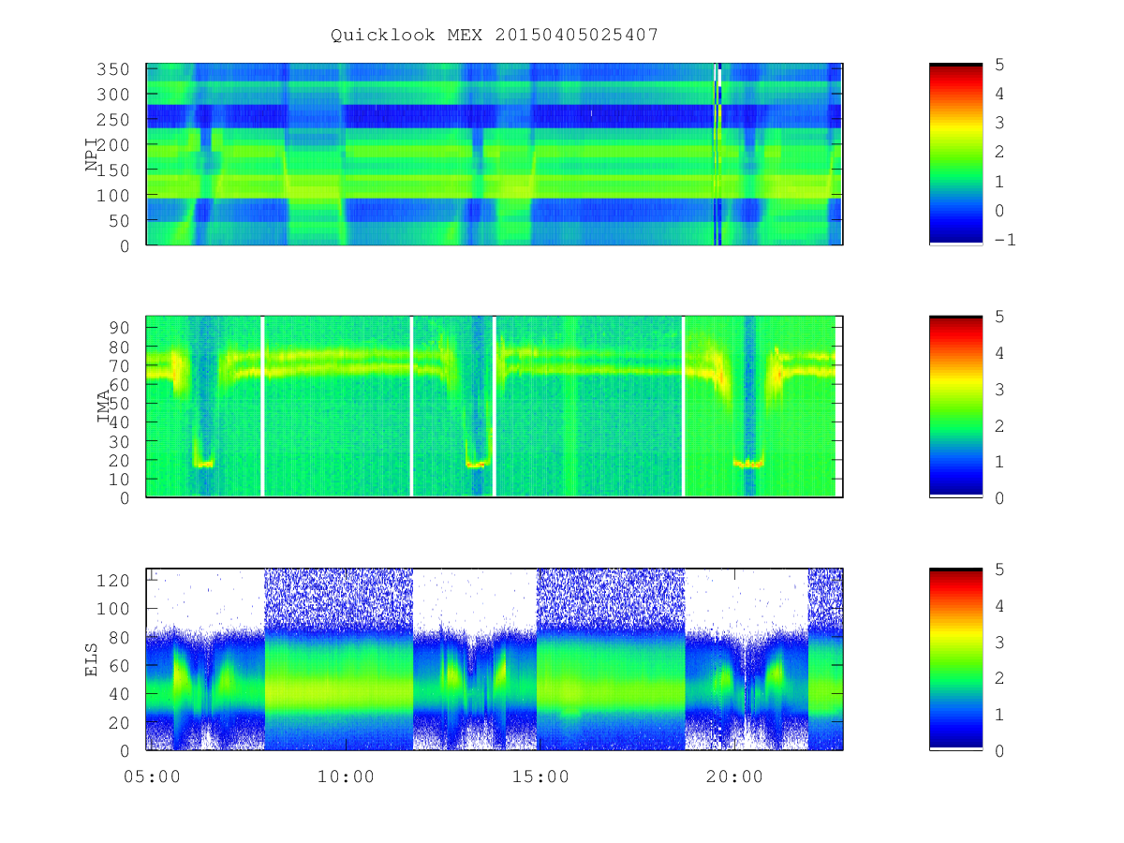The width and height of the screenshot is (1124, 843).
Task: Click the title Quicklook MEX 20150405025407
Action: tap(495, 35)
